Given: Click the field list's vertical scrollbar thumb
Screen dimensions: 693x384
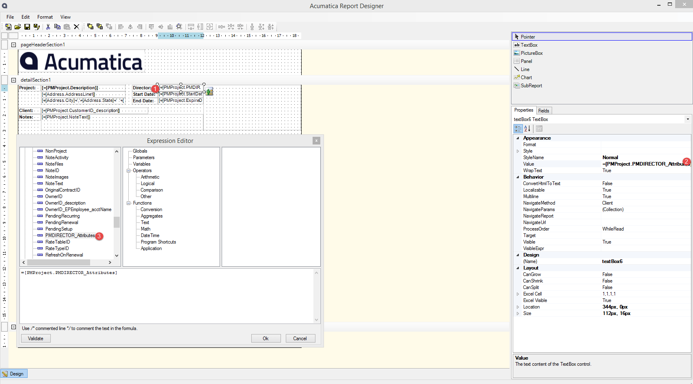Looking at the screenshot, I should [x=117, y=222].
